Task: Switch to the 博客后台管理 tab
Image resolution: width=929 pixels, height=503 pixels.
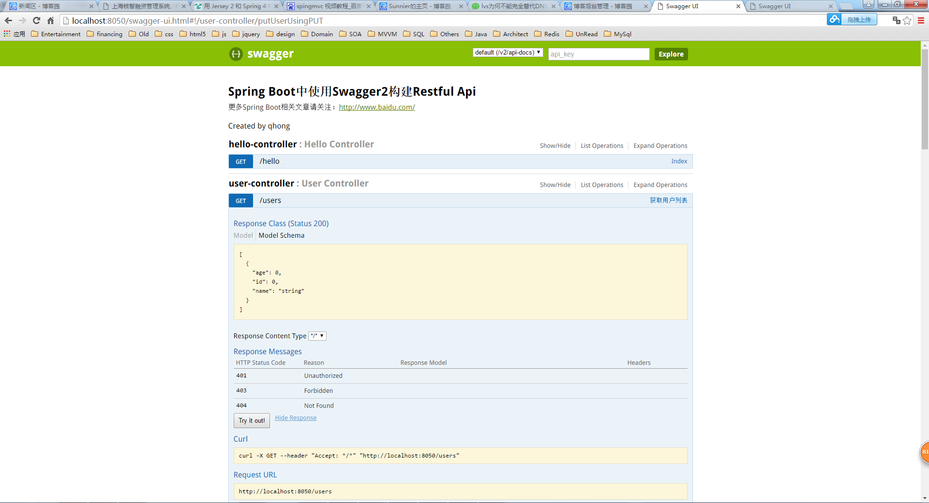Action: tap(607, 6)
